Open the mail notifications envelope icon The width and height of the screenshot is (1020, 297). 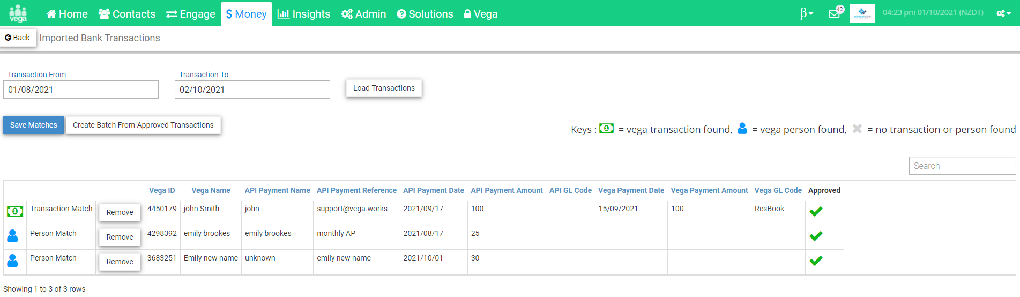point(835,14)
